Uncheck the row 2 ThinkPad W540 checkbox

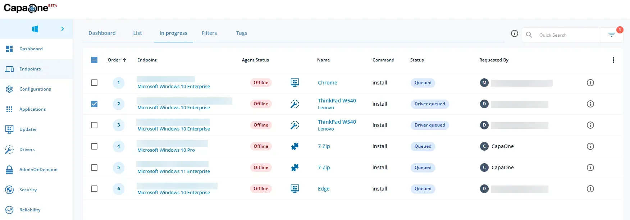click(94, 104)
